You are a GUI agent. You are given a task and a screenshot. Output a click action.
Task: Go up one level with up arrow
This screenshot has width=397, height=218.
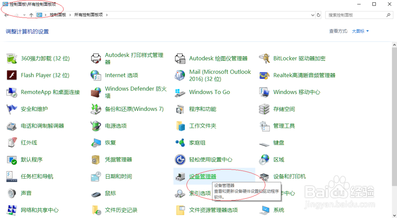(31, 15)
